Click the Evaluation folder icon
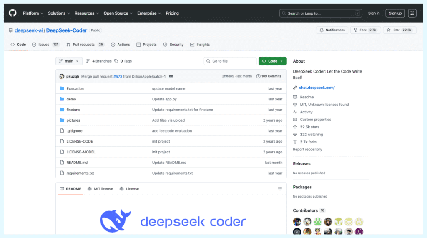 click(62, 88)
